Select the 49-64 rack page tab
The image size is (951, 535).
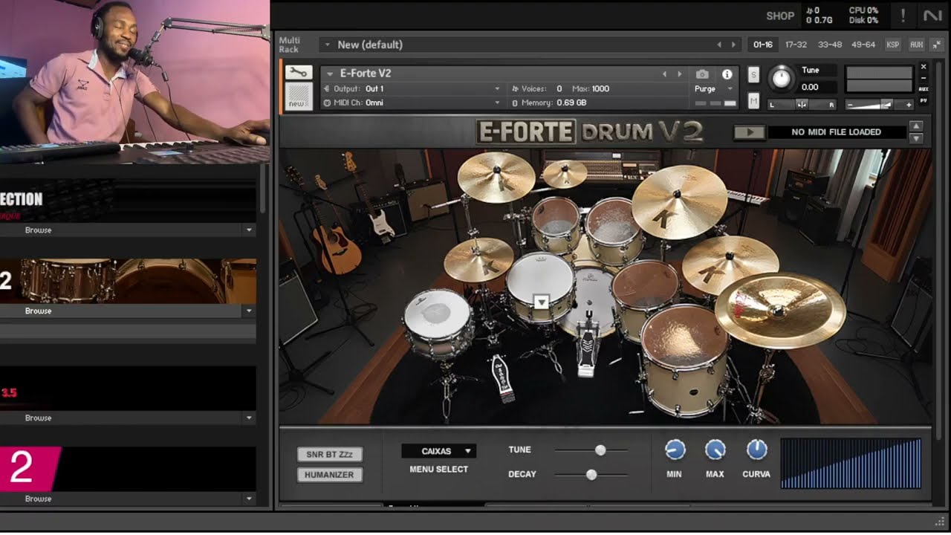(863, 45)
